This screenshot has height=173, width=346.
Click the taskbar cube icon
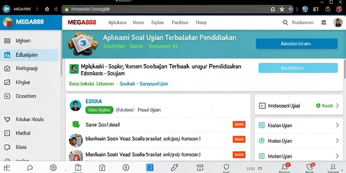(x=200, y=168)
